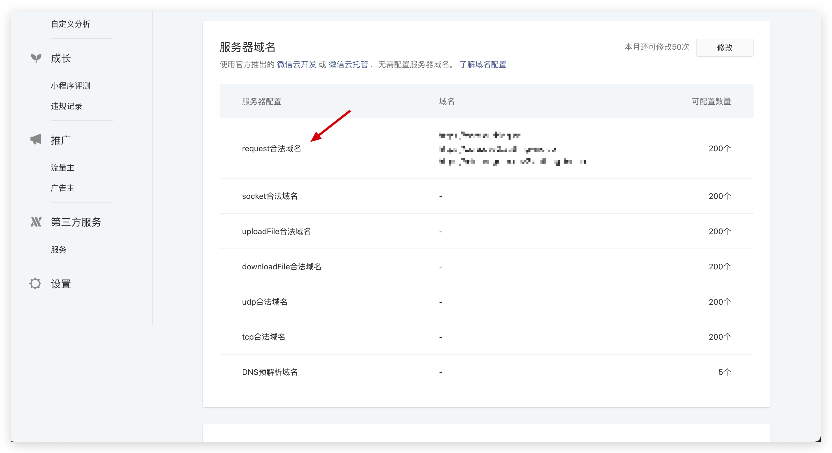Select 流量主 under 推广
Viewport: 832px width, 453px height.
62,167
